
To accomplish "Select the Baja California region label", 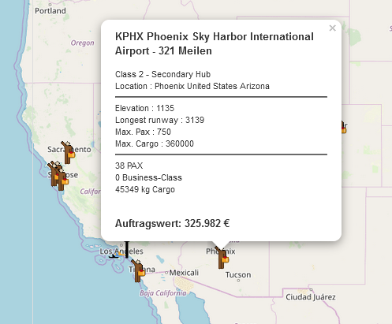I will pyautogui.click(x=162, y=293).
